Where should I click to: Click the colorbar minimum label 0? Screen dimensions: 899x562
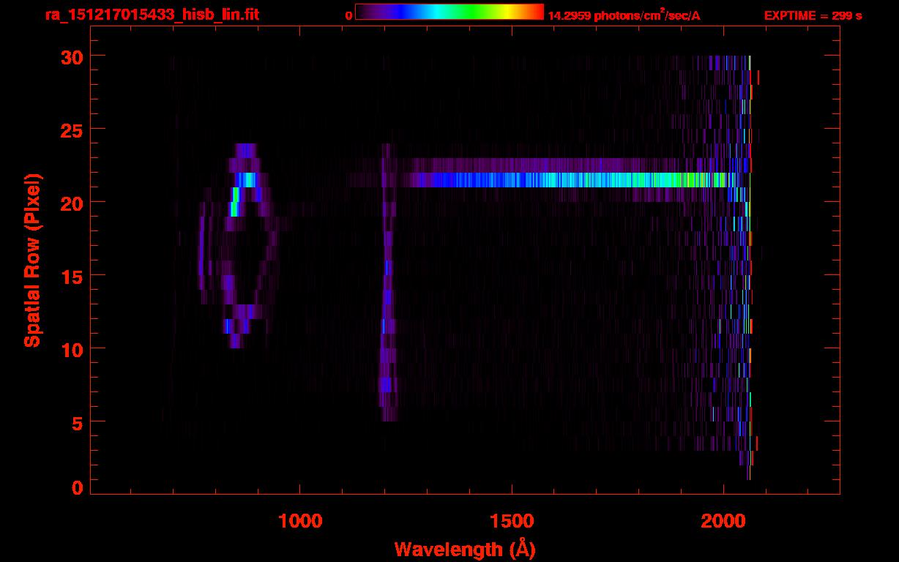348,15
